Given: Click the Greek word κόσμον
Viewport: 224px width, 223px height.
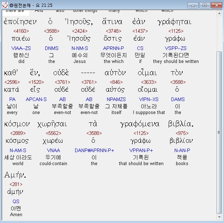Looking at the screenshot, I should click(x=17, y=124).
